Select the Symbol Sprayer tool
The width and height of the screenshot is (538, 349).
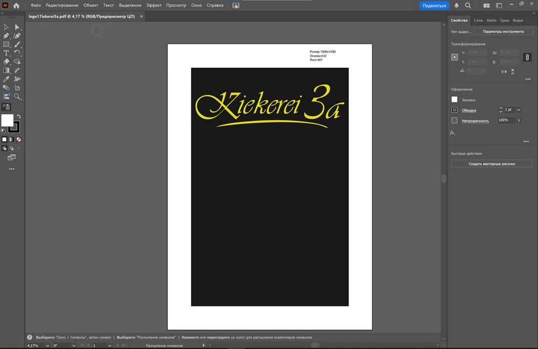click(6, 107)
